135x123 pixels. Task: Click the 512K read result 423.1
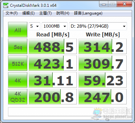(53, 63)
